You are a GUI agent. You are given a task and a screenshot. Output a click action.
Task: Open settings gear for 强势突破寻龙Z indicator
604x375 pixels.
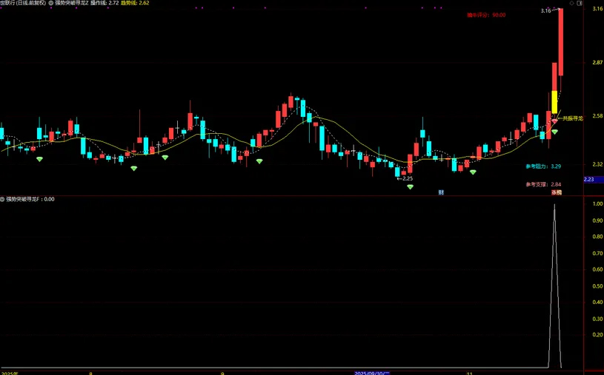click(x=50, y=3)
